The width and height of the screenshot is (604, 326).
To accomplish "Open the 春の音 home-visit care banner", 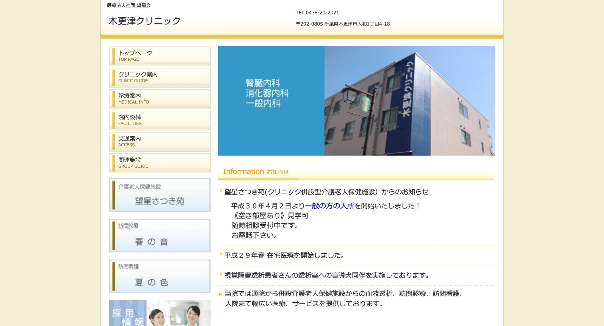I will click(x=160, y=235).
